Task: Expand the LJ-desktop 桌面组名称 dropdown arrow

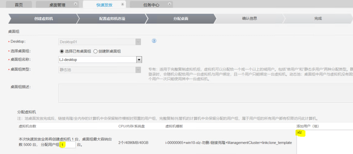Action: (139, 60)
